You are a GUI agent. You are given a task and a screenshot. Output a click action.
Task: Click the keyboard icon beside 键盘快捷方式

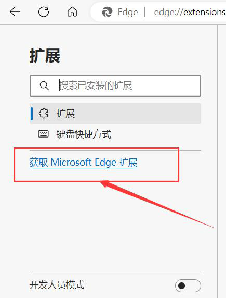click(x=44, y=134)
